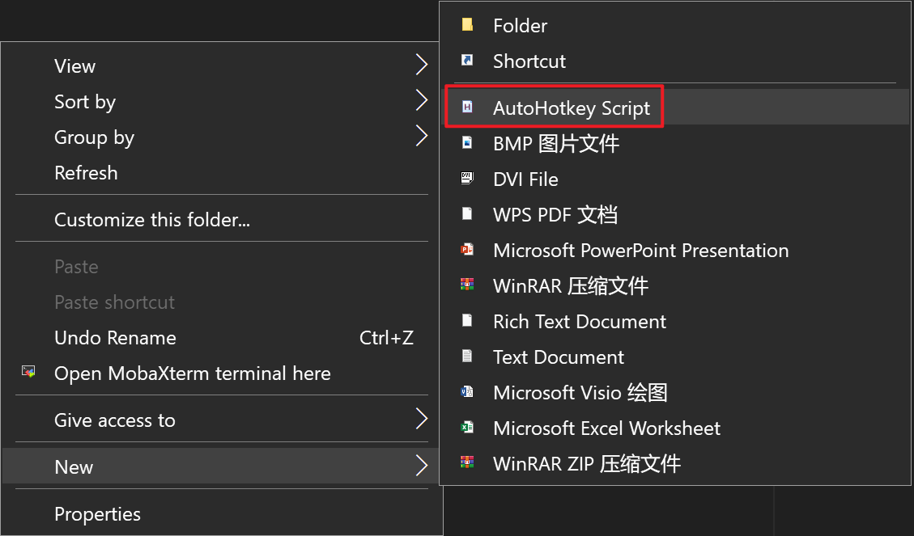The width and height of the screenshot is (914, 536).
Task: Open the View menu entry
Action: coord(222,65)
